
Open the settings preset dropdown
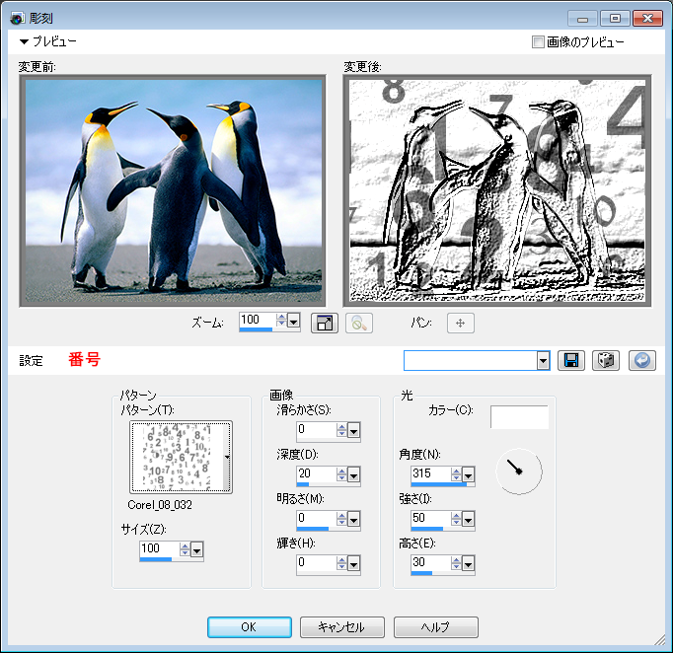[x=543, y=361]
